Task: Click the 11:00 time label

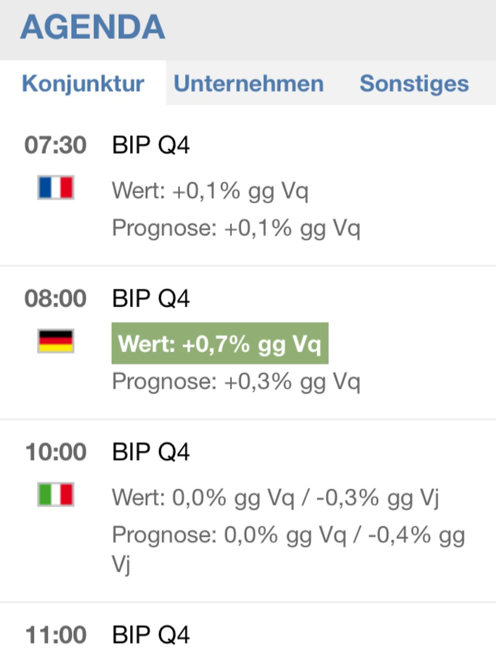Action: coord(55,635)
